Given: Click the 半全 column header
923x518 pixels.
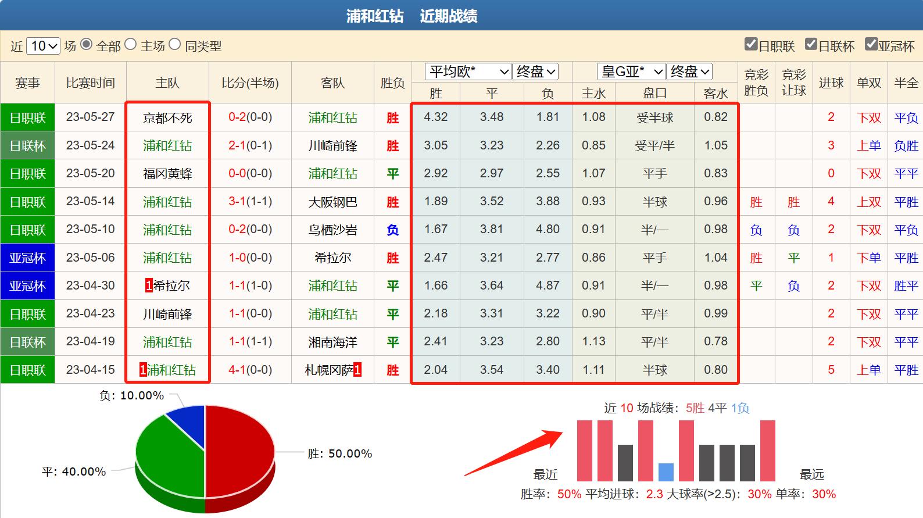Looking at the screenshot, I should click(906, 83).
